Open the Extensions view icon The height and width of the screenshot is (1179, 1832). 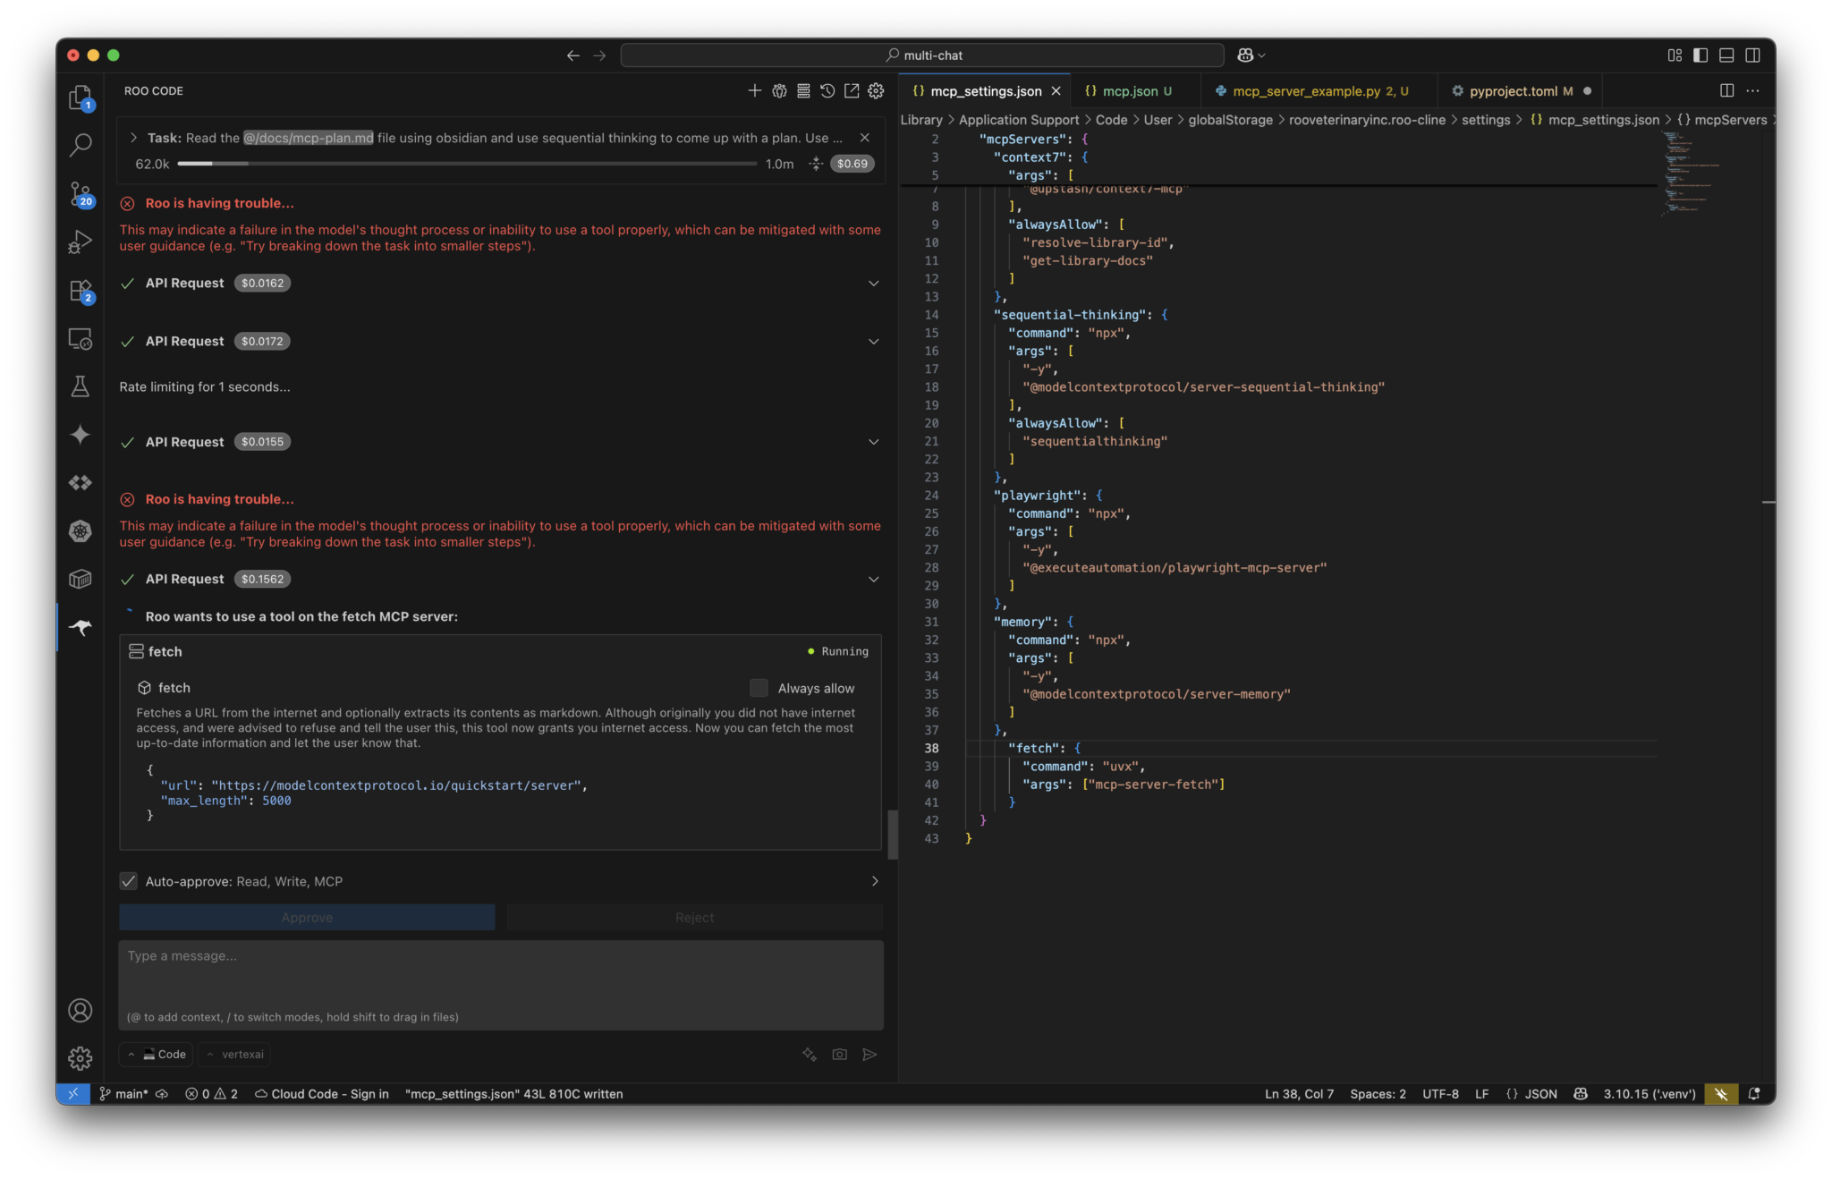81,291
